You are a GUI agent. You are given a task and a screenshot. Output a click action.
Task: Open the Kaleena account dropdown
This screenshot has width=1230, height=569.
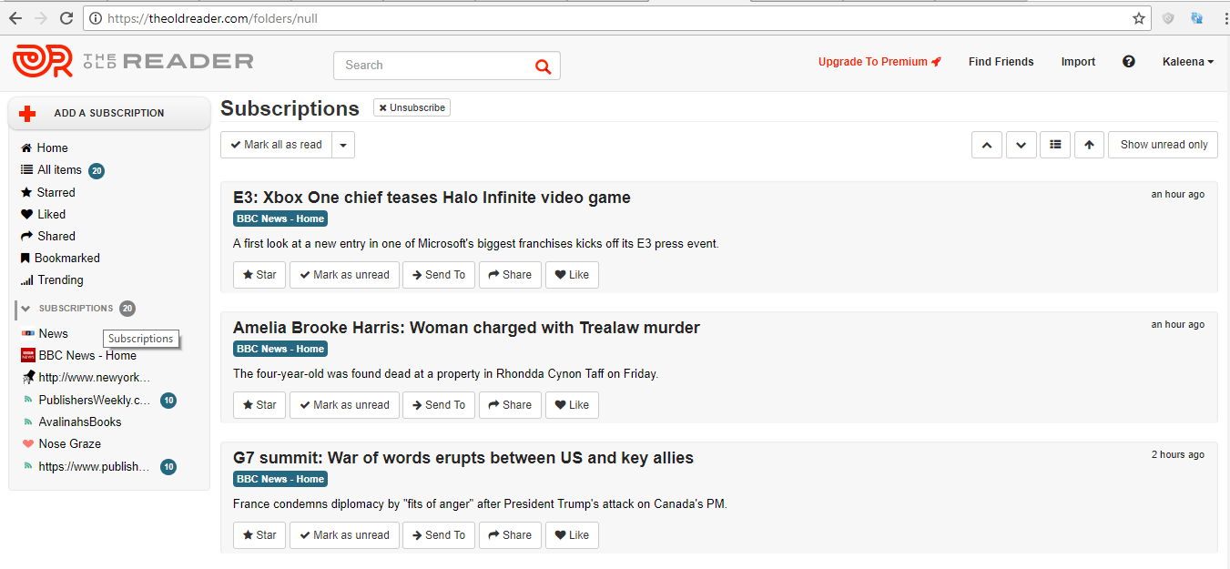pos(1188,62)
